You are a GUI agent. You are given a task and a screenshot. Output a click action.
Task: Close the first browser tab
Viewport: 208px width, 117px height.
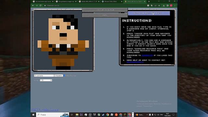pyautogui.click(x=53, y=1)
